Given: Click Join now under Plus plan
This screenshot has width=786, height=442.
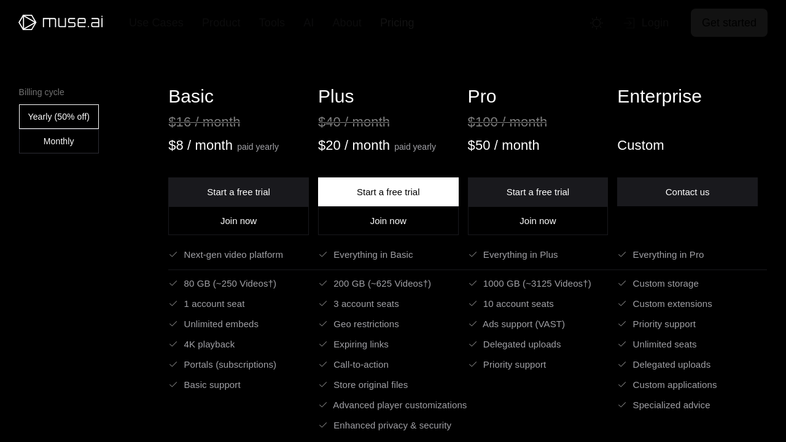Looking at the screenshot, I should (388, 221).
